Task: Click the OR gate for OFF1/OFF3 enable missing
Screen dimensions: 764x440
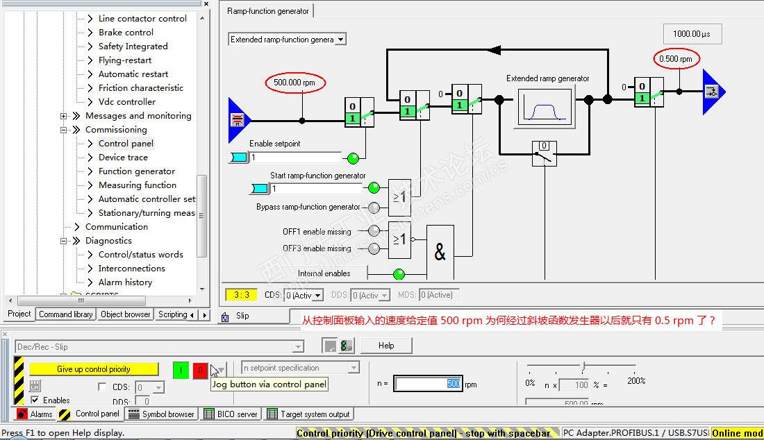Action: click(399, 239)
